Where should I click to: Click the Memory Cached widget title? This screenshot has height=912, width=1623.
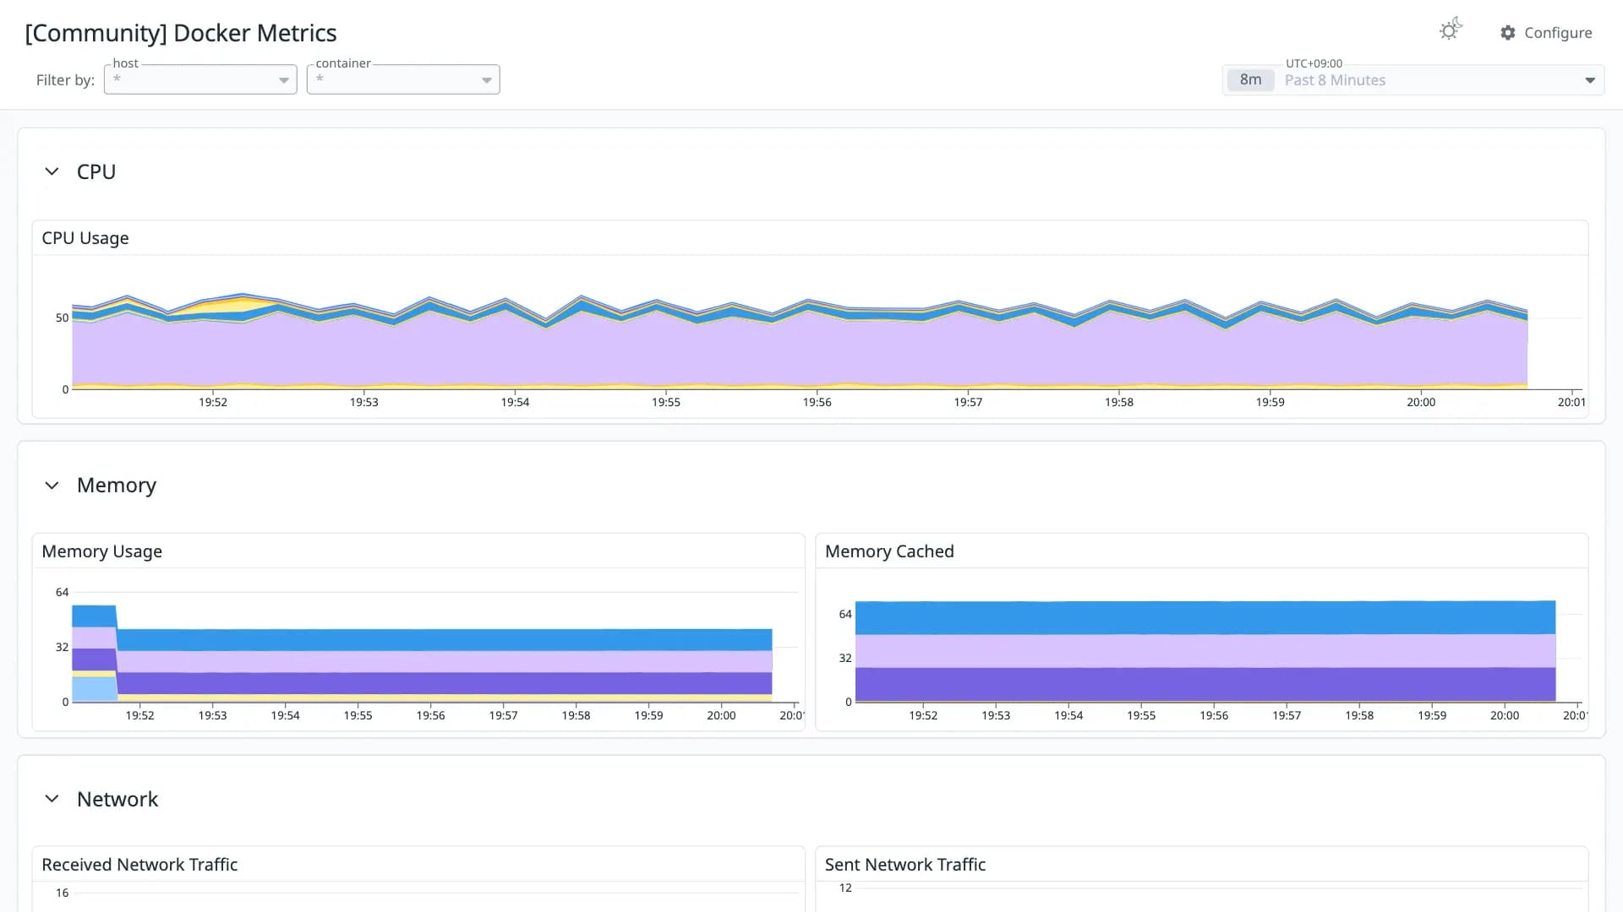pos(889,551)
